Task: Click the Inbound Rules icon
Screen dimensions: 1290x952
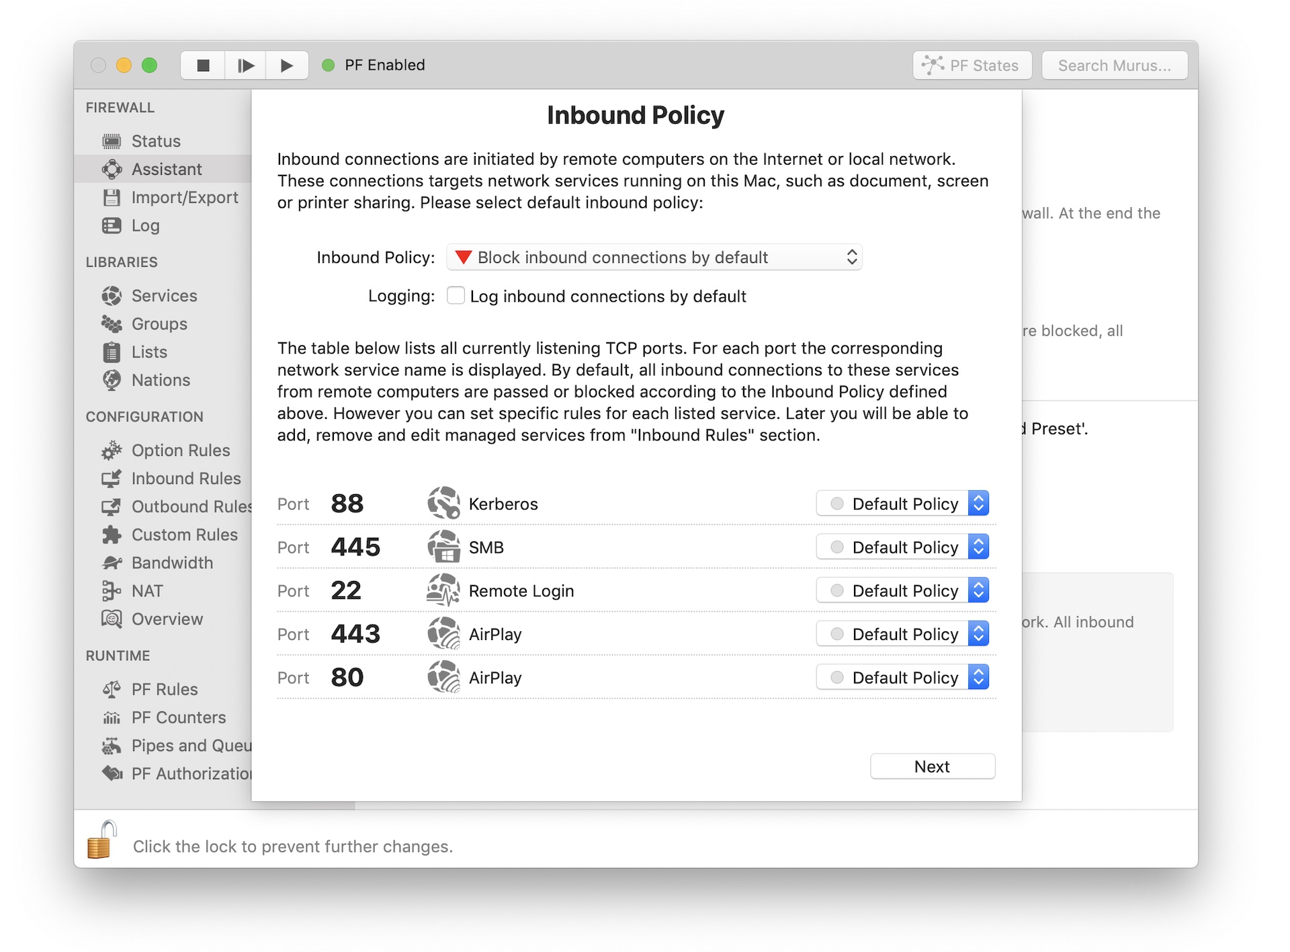Action: [x=112, y=479]
